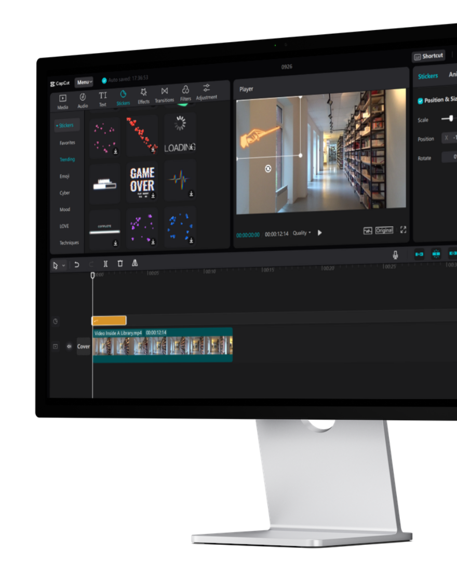This screenshot has height=561, width=457.
Task: Click the Shortcut button
Action: coord(428,56)
